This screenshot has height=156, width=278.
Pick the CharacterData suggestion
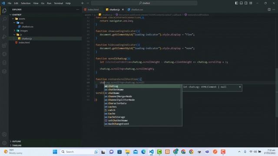click(143, 103)
